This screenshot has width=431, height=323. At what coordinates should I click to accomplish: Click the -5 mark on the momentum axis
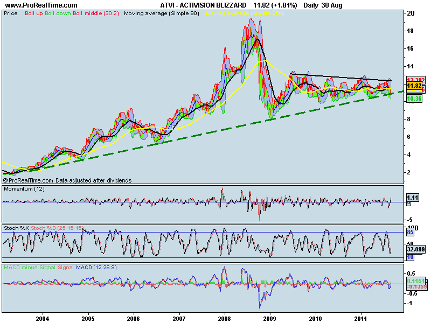[409, 220]
